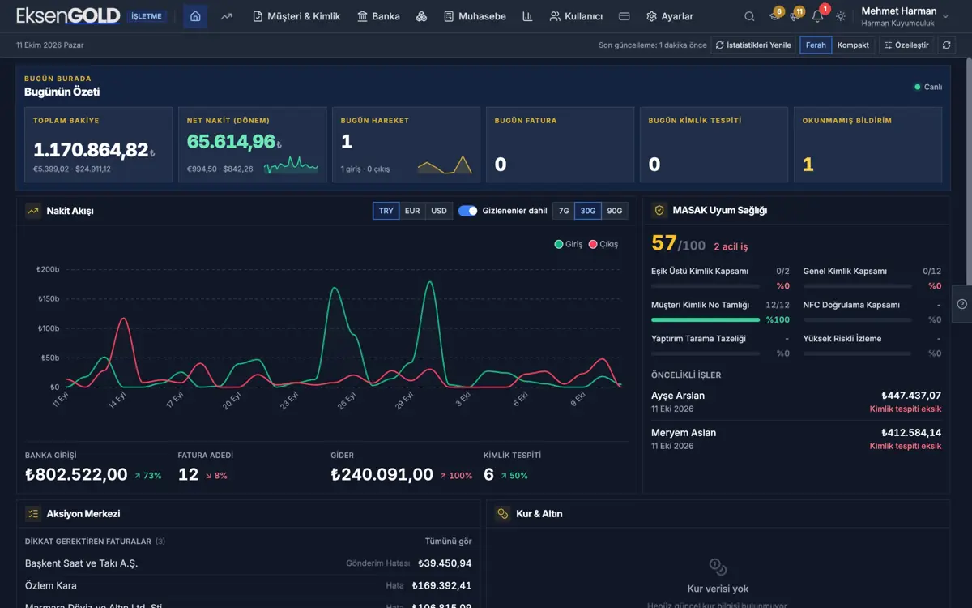This screenshot has width=972, height=608.
Task: Select the Ferah layout tab
Action: pyautogui.click(x=816, y=45)
